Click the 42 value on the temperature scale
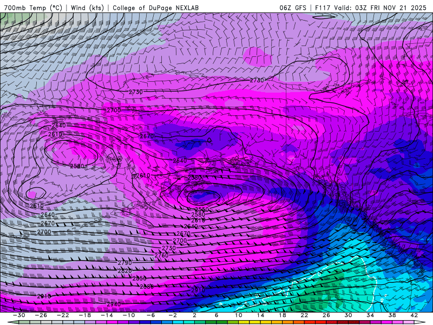This screenshot has height=325, width=433. [414, 315]
